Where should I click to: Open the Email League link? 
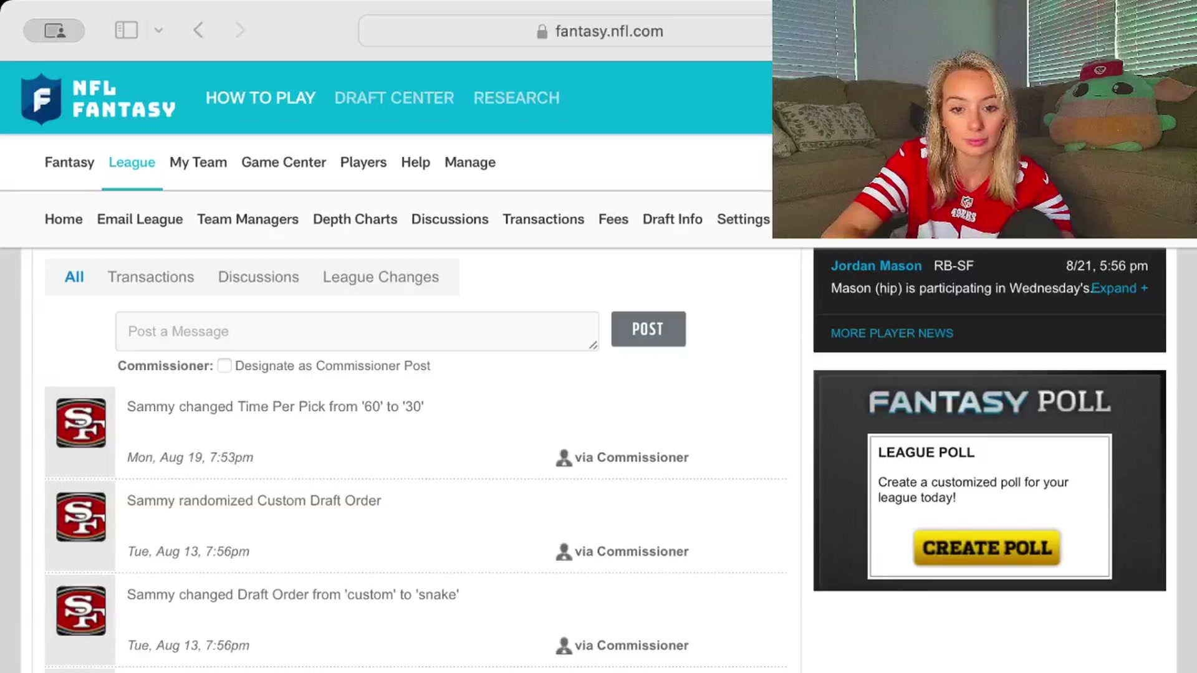tap(140, 219)
